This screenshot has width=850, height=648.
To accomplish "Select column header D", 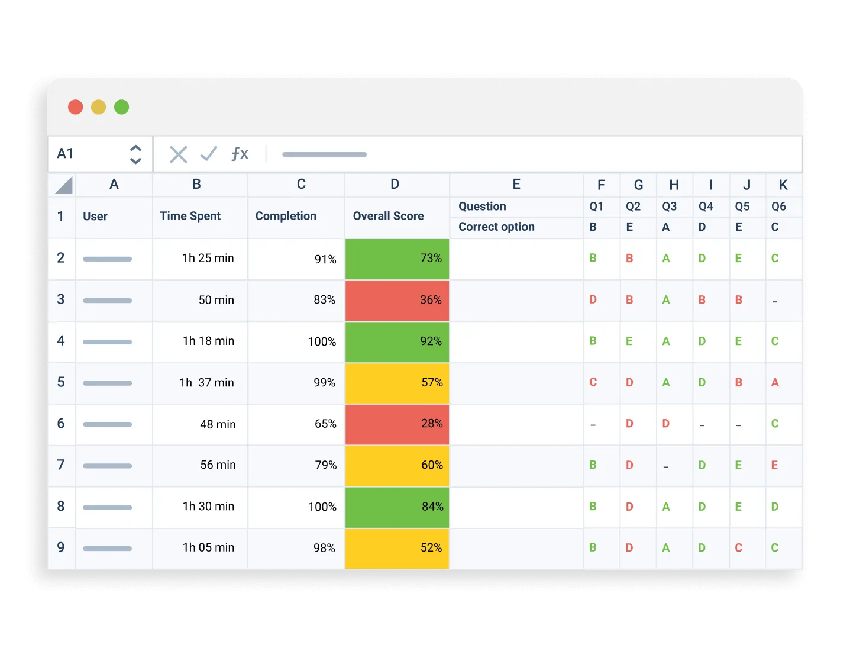I will click(x=395, y=185).
